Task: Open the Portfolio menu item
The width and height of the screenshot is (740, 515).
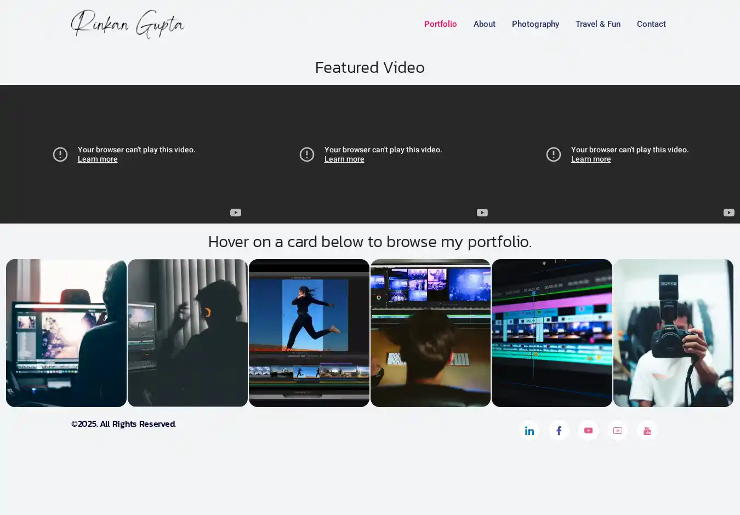Action: tap(440, 24)
